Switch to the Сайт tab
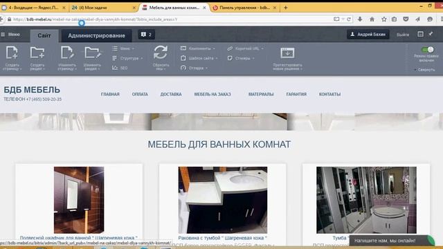This screenshot has height=249, width=443. [44, 35]
